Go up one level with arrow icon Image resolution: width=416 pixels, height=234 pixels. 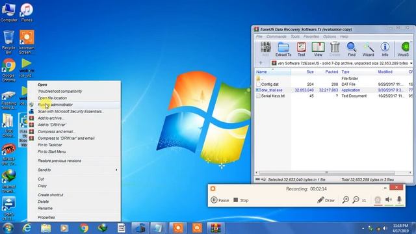coord(261,63)
